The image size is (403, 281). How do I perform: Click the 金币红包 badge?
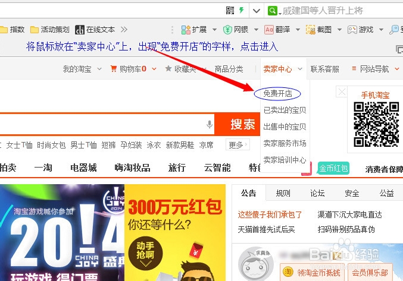point(333,168)
